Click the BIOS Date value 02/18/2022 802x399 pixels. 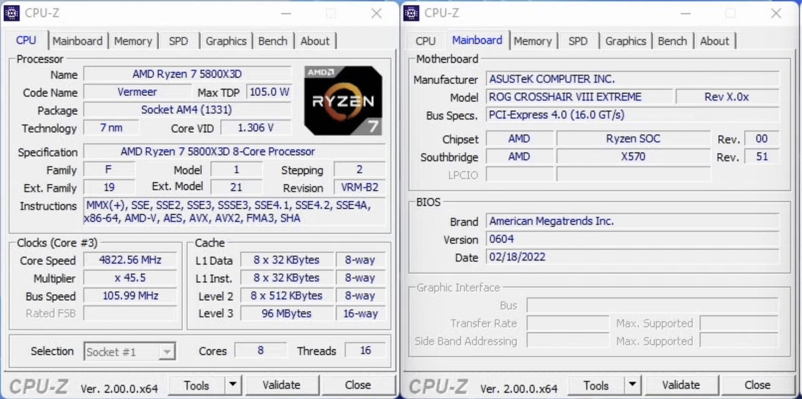[x=633, y=257]
